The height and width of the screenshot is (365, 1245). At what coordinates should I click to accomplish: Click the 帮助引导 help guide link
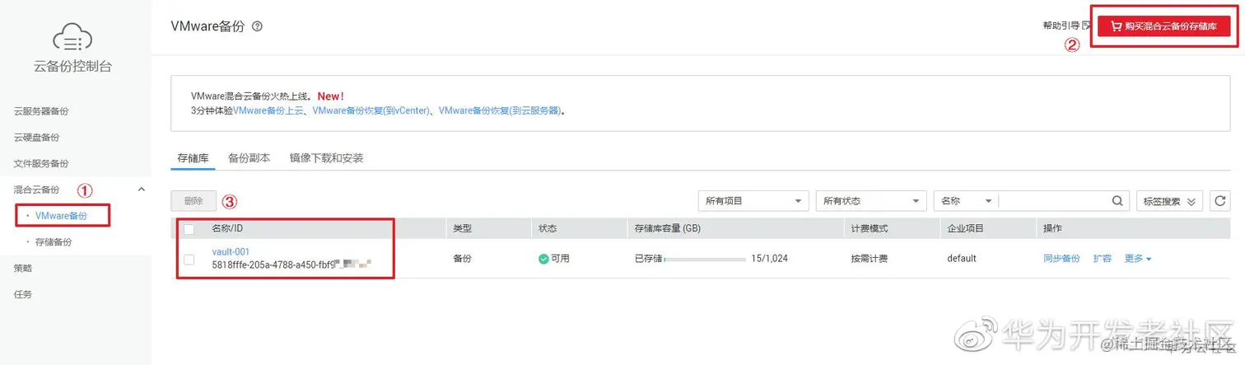point(1061,26)
